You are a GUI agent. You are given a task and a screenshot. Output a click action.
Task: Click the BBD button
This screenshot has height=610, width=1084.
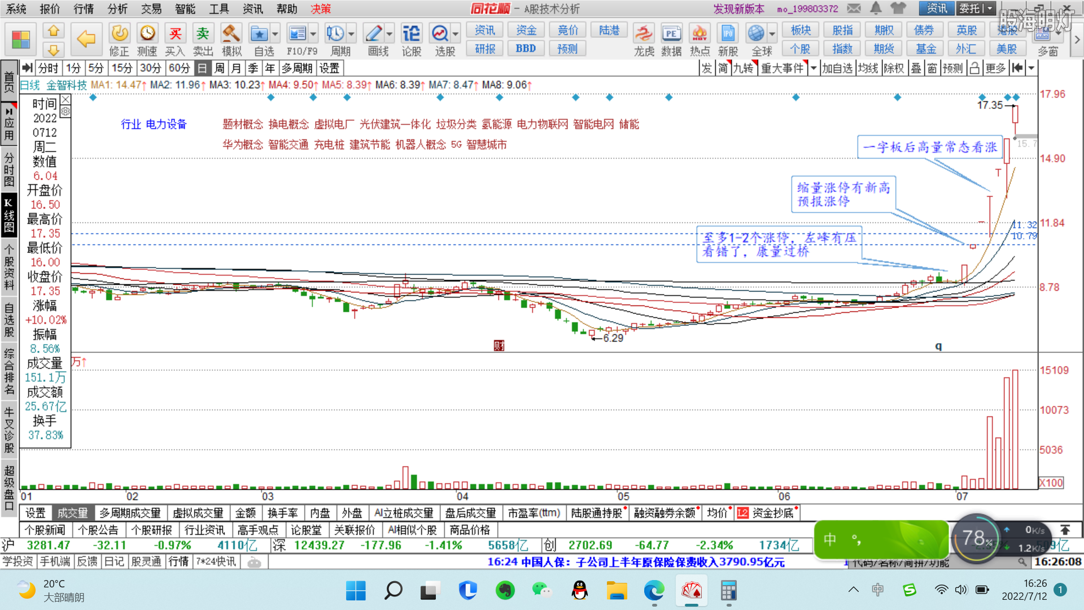526,49
